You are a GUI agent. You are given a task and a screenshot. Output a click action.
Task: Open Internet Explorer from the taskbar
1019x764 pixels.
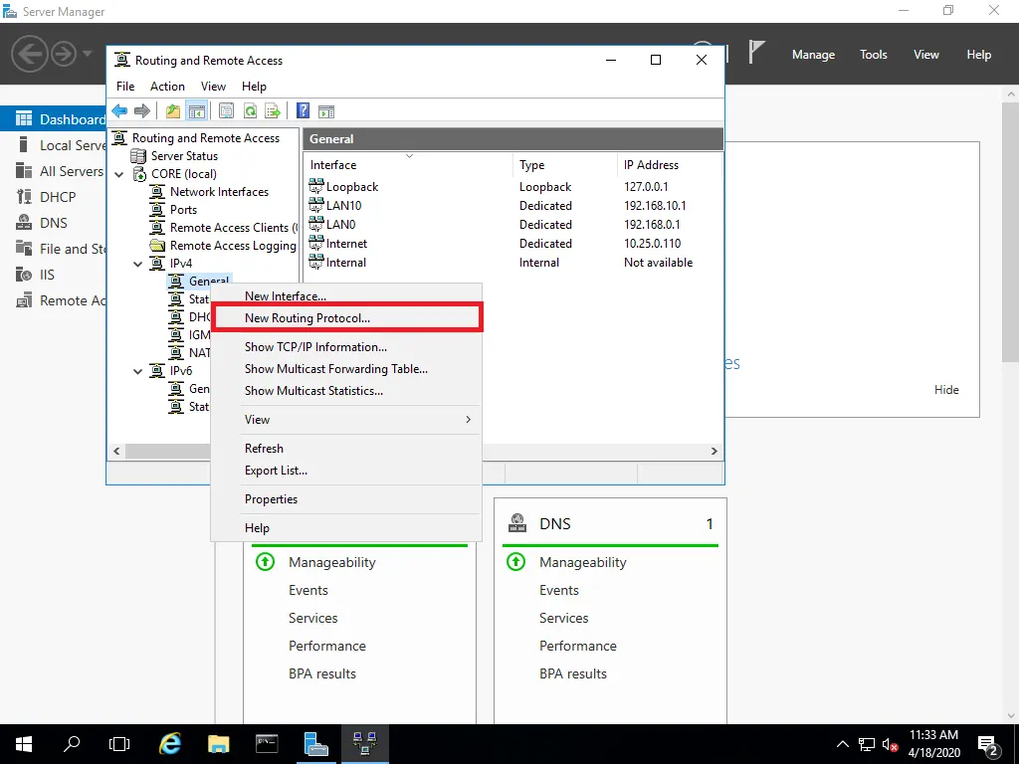[170, 744]
